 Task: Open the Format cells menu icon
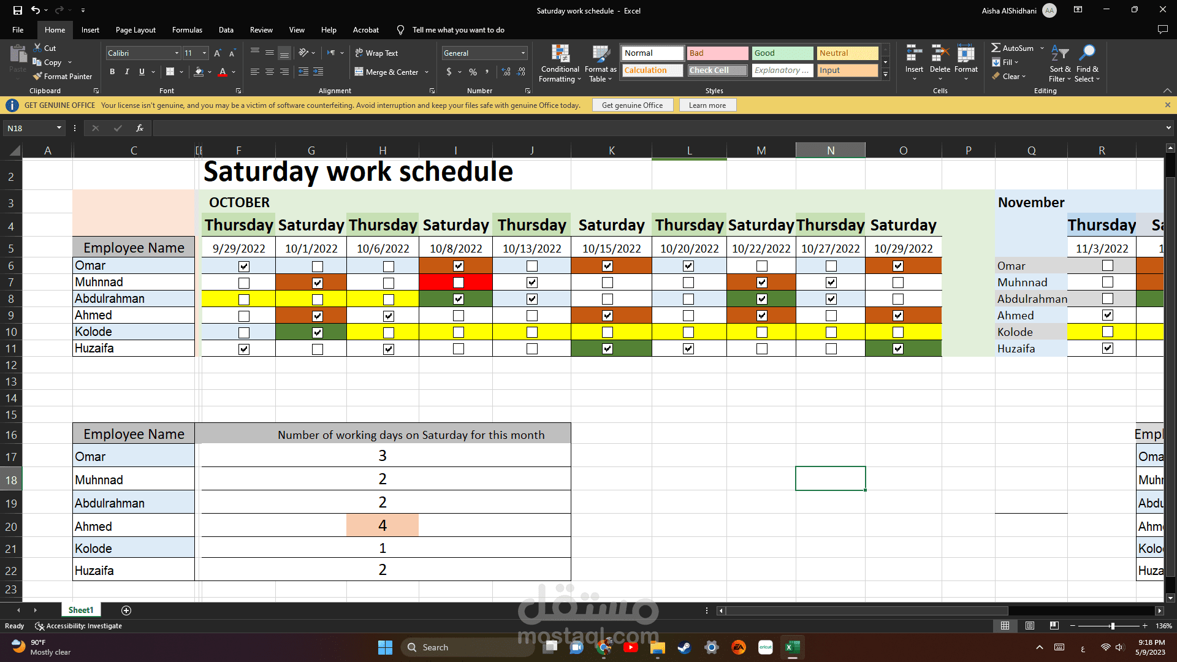[x=966, y=54]
